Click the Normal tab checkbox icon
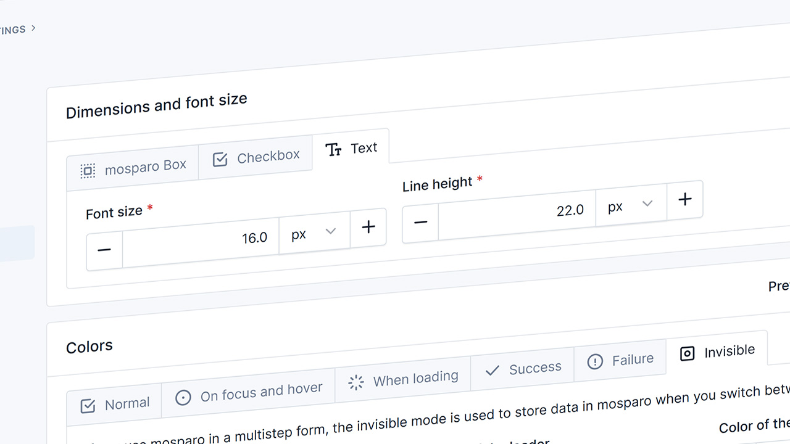The width and height of the screenshot is (790, 444). coord(88,406)
